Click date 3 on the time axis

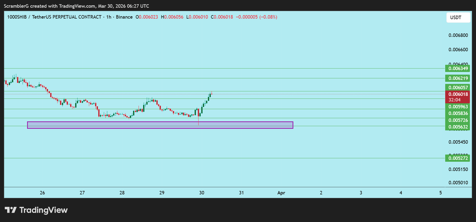pyautogui.click(x=361, y=193)
